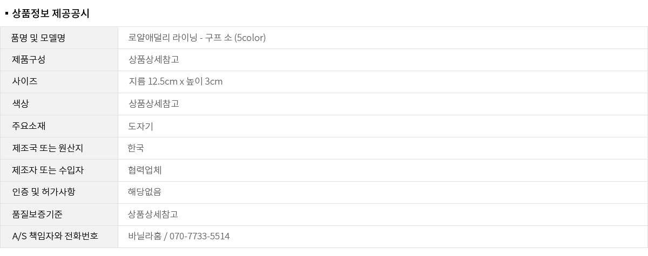Select the 인증 및 허가사항 label
Screen dimensions: 648x256
(x=43, y=192)
